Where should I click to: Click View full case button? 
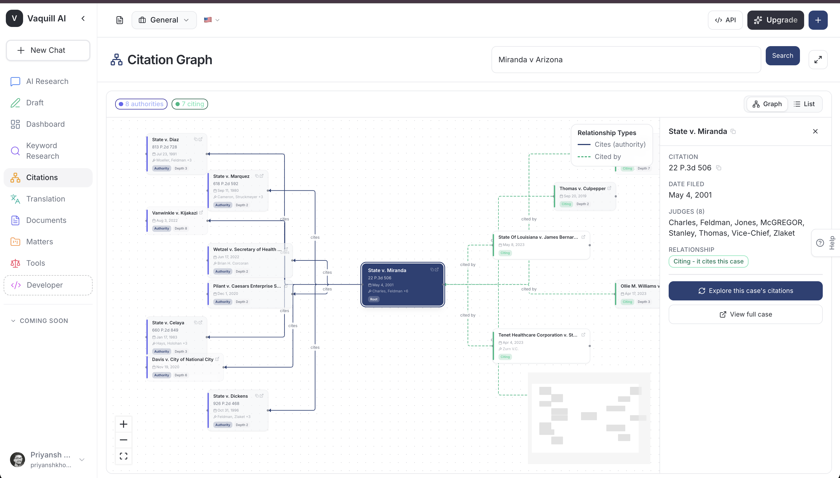click(745, 314)
